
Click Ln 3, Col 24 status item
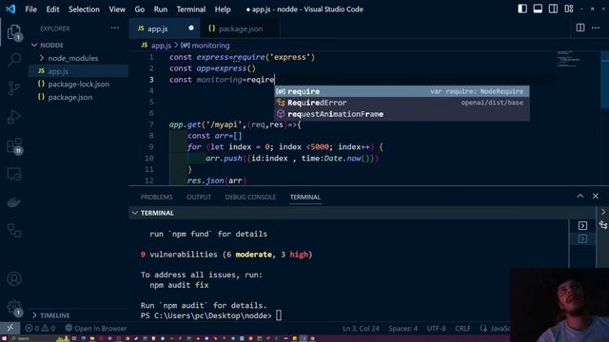(x=361, y=329)
